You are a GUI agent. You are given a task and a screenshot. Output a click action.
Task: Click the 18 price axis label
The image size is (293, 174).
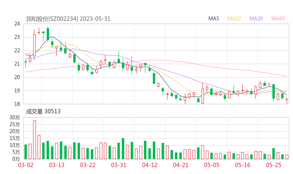17,104
